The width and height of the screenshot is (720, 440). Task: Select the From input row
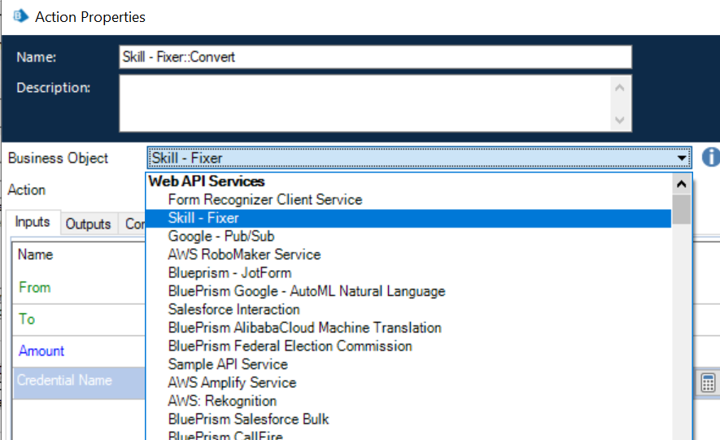pos(79,288)
